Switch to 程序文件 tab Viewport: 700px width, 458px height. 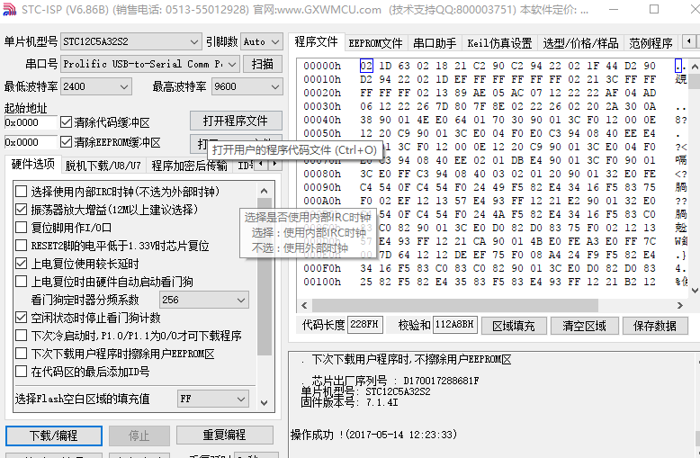tap(316, 42)
